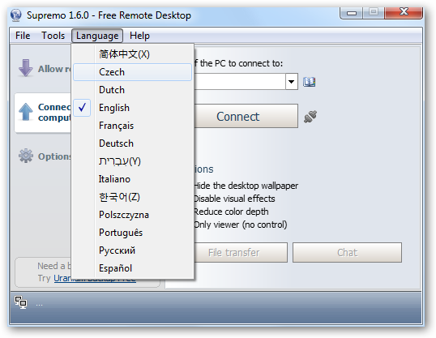Click the Supremo globe icon in title bar
Viewport: 436px width, 338px height.
click(x=16, y=15)
